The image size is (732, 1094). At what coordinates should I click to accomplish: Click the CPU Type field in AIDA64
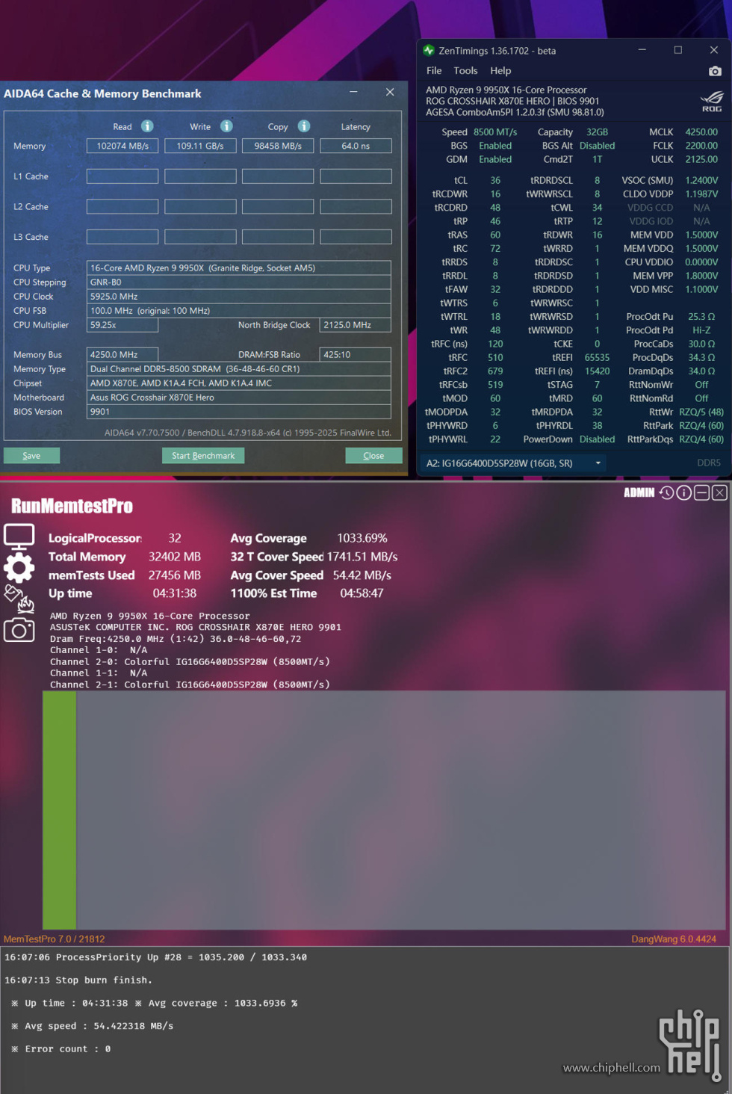click(239, 268)
